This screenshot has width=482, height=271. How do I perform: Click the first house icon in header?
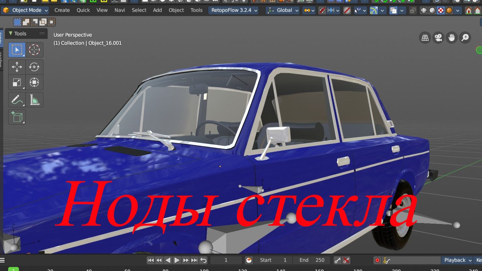coord(469,10)
